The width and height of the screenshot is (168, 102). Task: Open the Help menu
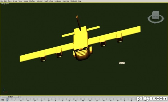click(80, 1)
